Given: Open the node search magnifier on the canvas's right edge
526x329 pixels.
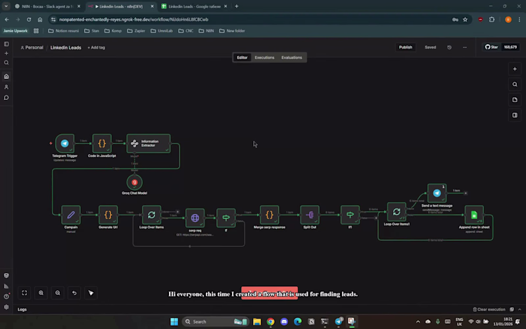Looking at the screenshot, I should click(x=515, y=85).
